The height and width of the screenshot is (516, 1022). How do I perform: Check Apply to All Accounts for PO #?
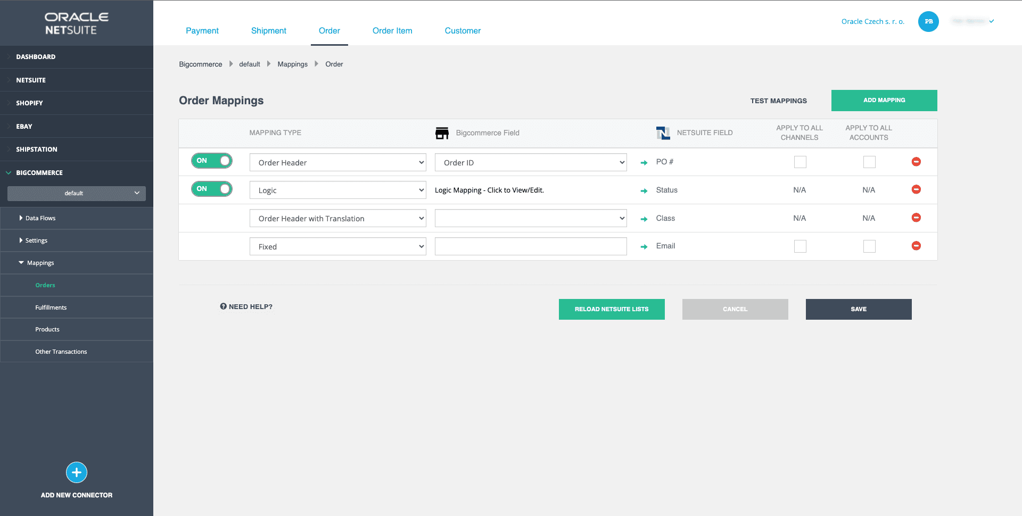[869, 162]
